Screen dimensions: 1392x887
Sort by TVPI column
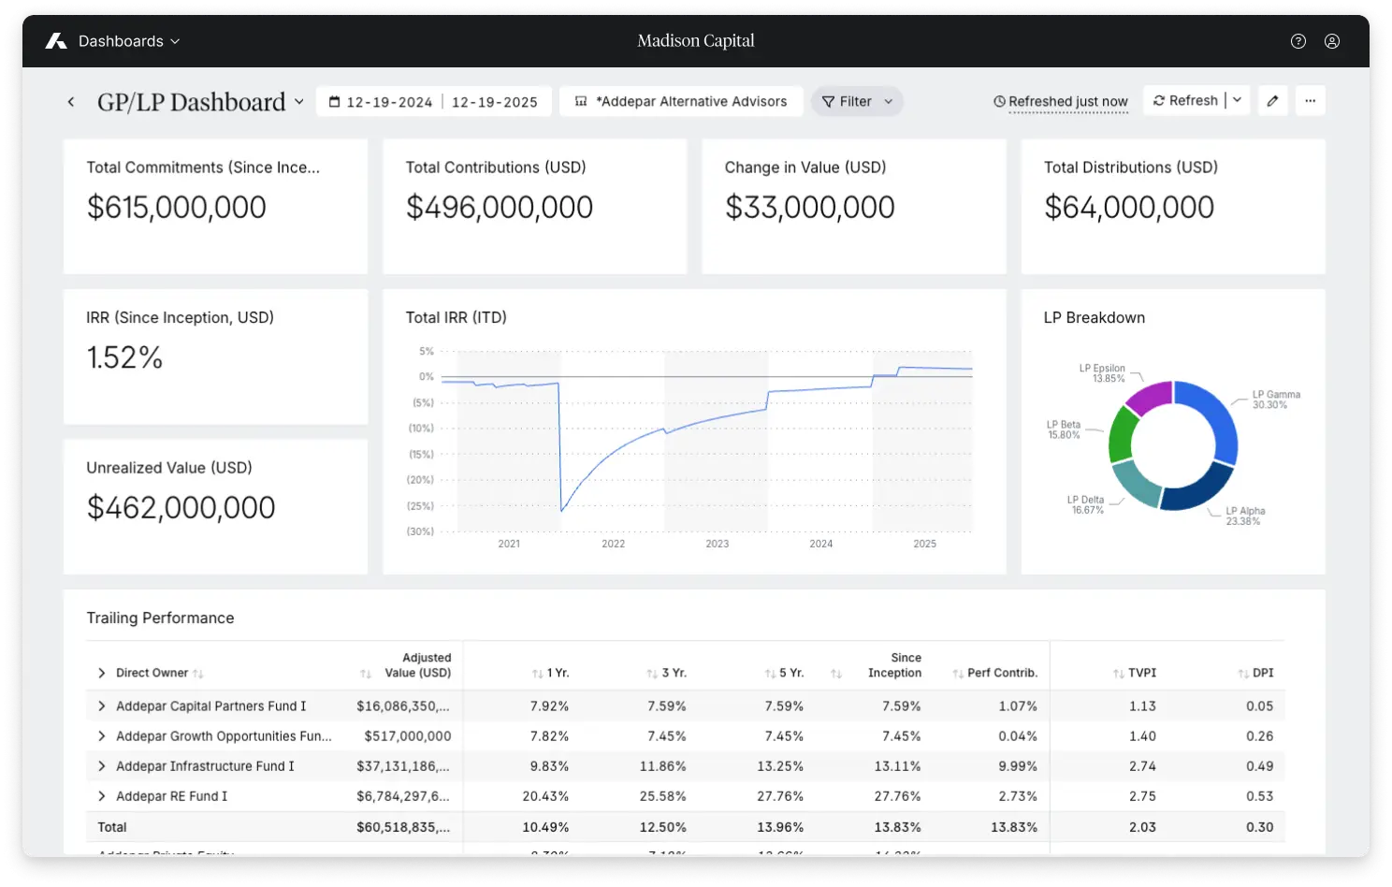click(x=1119, y=674)
